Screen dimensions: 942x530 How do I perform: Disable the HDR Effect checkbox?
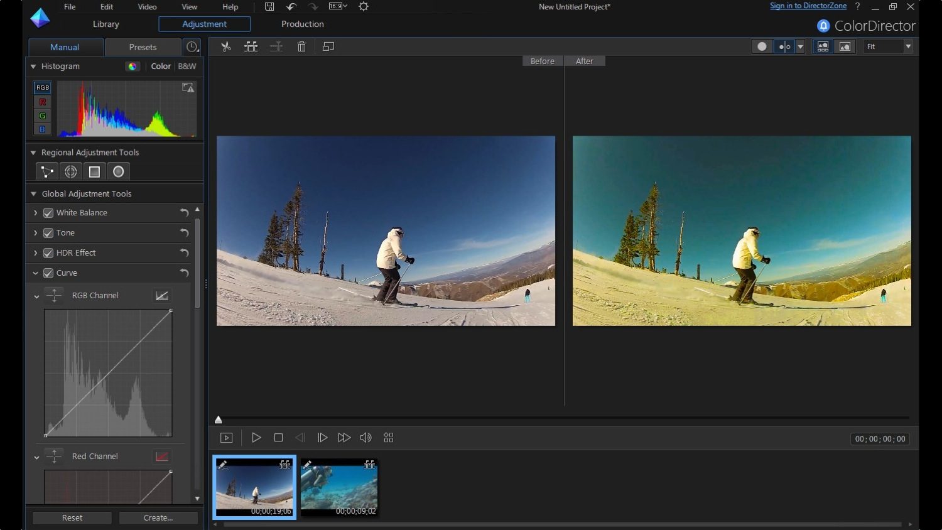pos(48,253)
